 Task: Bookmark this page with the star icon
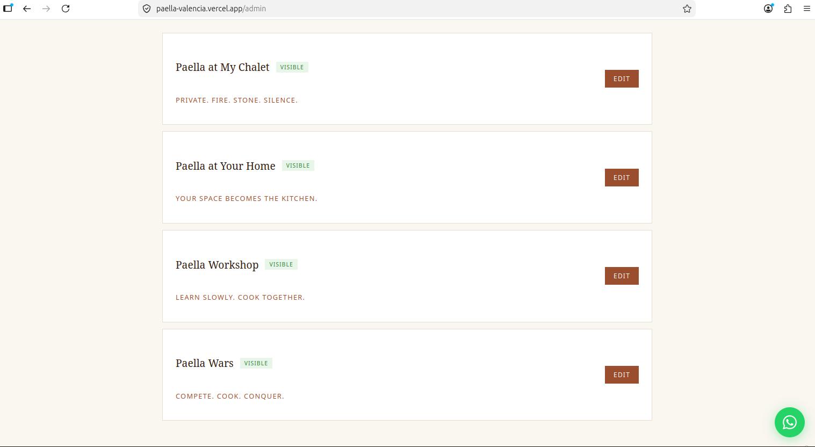pyautogui.click(x=687, y=9)
